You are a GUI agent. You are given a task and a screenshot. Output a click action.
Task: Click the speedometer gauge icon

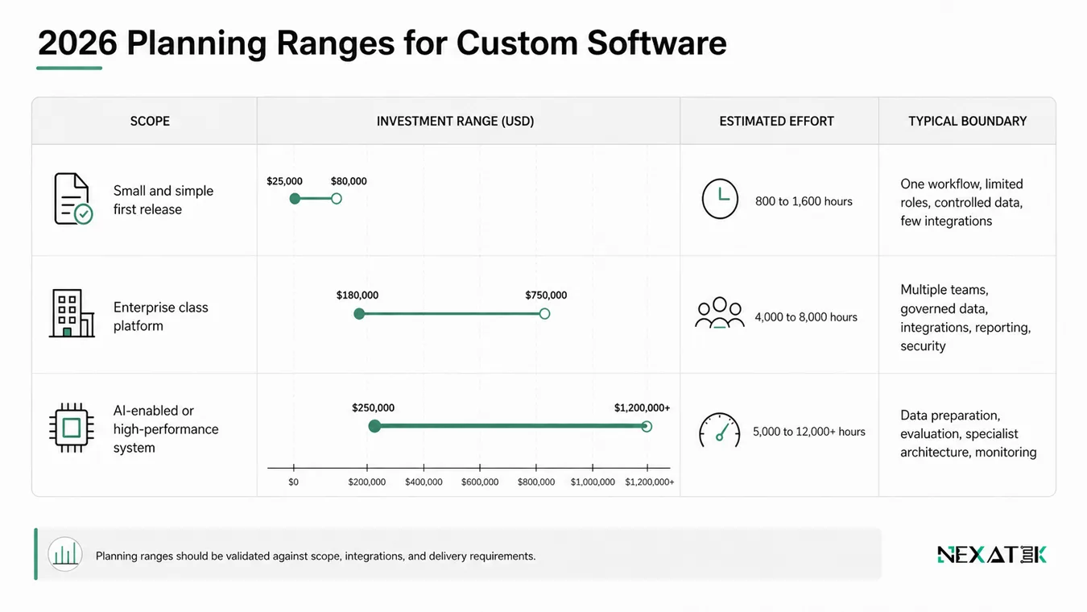coord(719,430)
